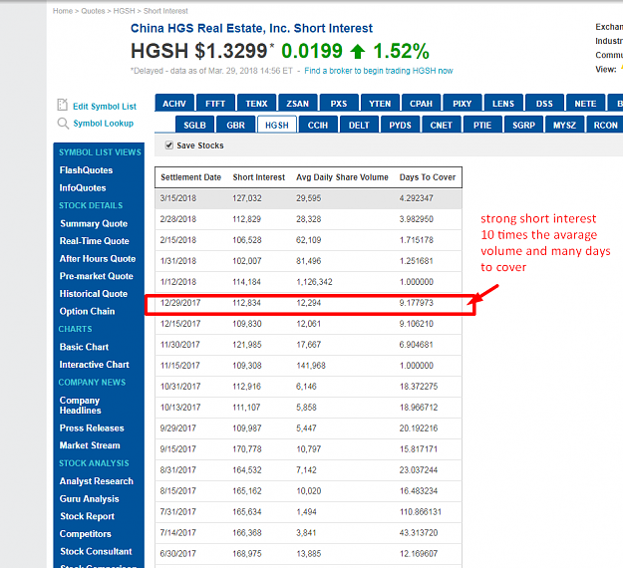Open InfoQuotes in sidebar
Viewport: 623px width, 568px height.
click(x=83, y=188)
